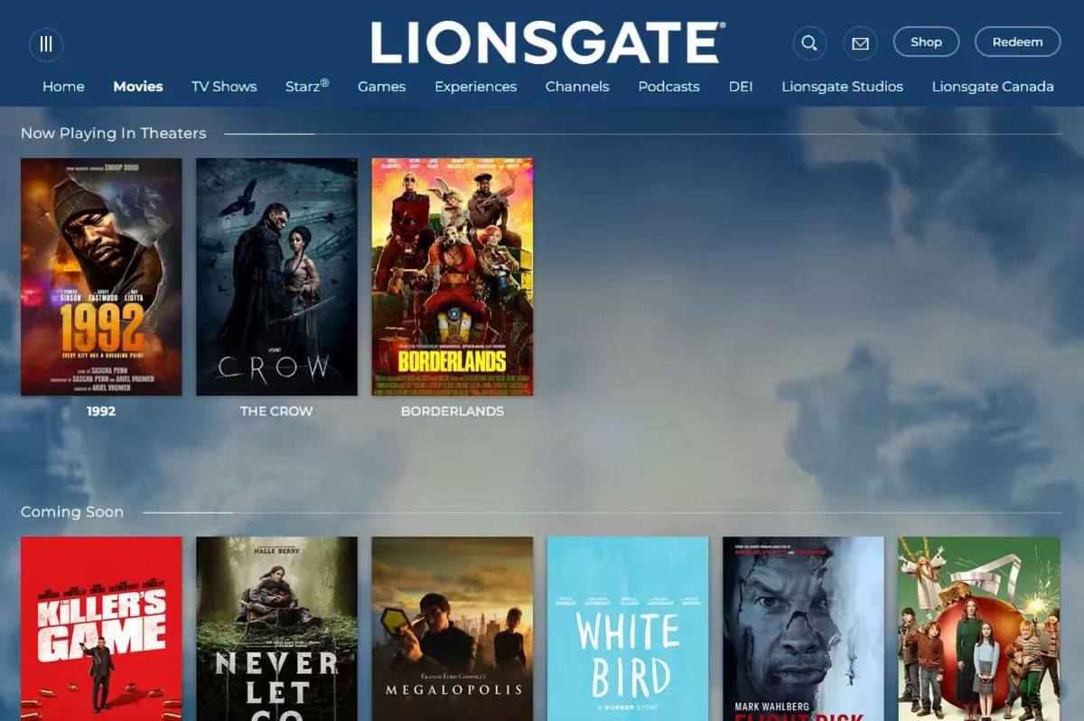Image resolution: width=1084 pixels, height=721 pixels.
Task: Open the Channels menu item
Action: click(x=577, y=87)
